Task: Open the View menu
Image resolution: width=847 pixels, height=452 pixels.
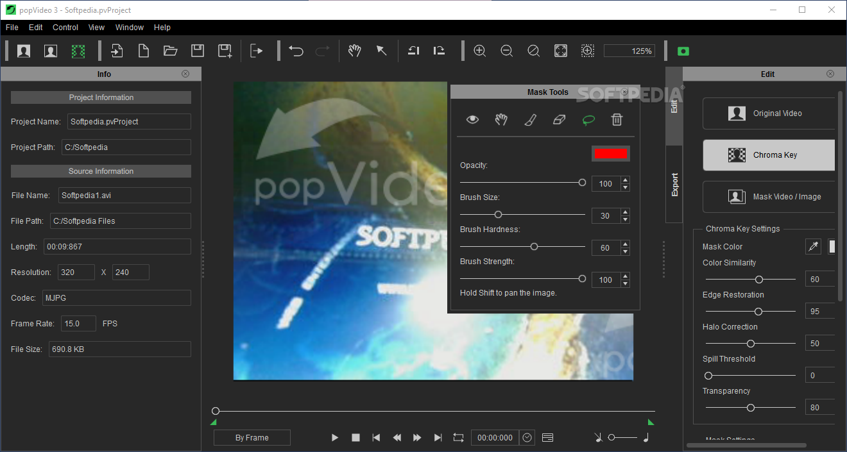Action: coord(97,28)
